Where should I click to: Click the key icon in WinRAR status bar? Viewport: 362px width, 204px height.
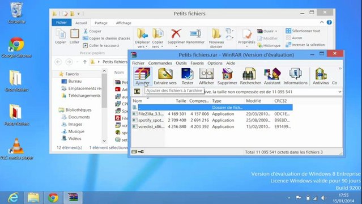[141, 152]
